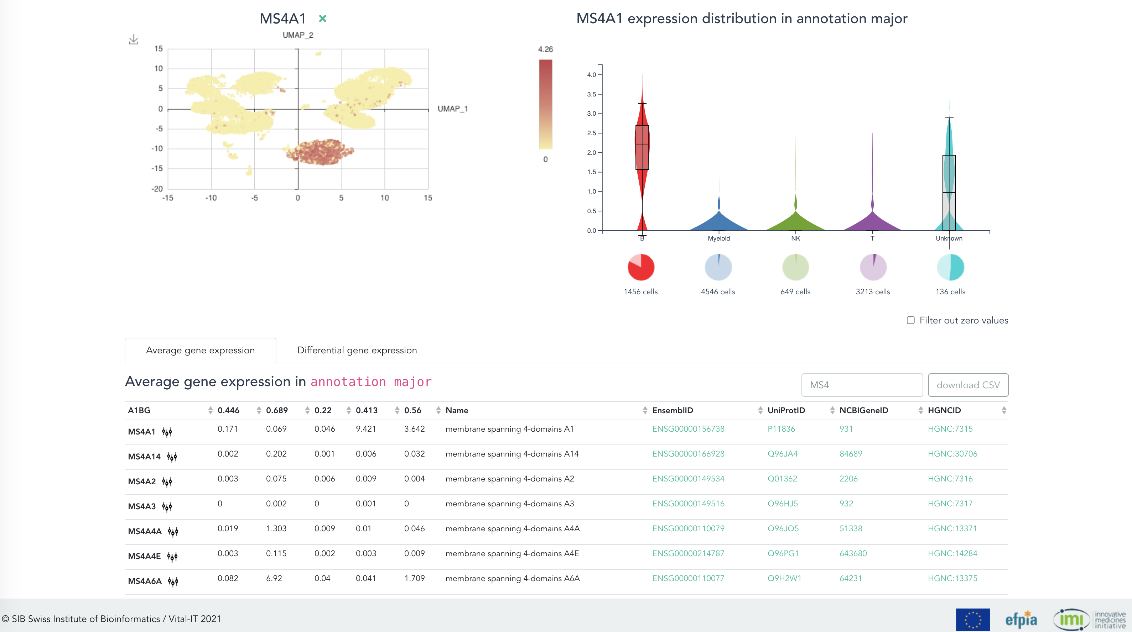Remove the MS4A1 gene selection
This screenshot has width=1132, height=632.
323,19
